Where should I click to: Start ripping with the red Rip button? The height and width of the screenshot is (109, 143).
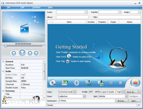tap(135, 83)
